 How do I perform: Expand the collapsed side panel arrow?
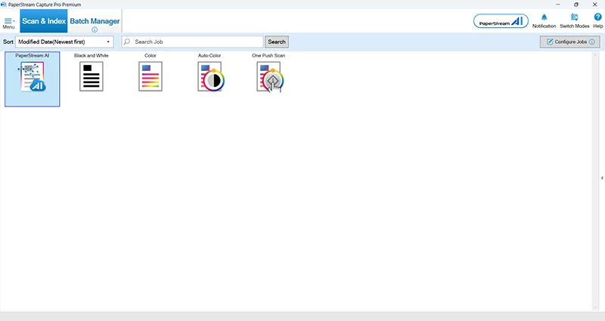(x=601, y=177)
